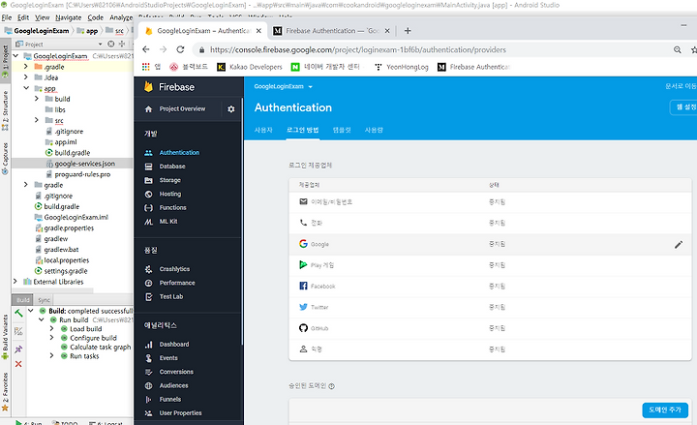The height and width of the screenshot is (425, 697).
Task: Select Authentication in Firebase sidebar
Action: pyautogui.click(x=179, y=153)
